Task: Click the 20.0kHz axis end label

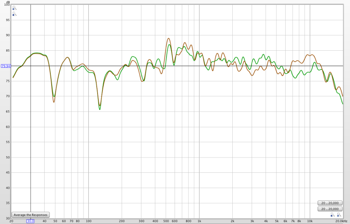Action: tap(341, 221)
